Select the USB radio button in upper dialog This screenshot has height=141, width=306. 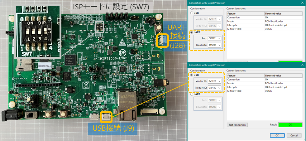click(192, 13)
